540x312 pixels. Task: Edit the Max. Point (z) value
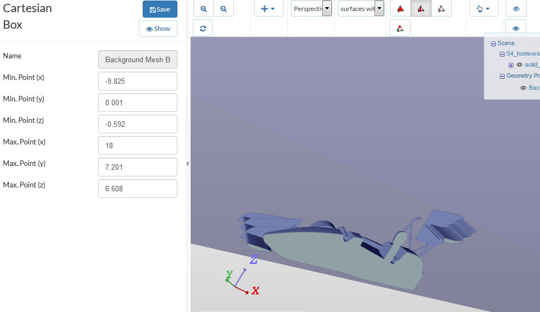[138, 189]
